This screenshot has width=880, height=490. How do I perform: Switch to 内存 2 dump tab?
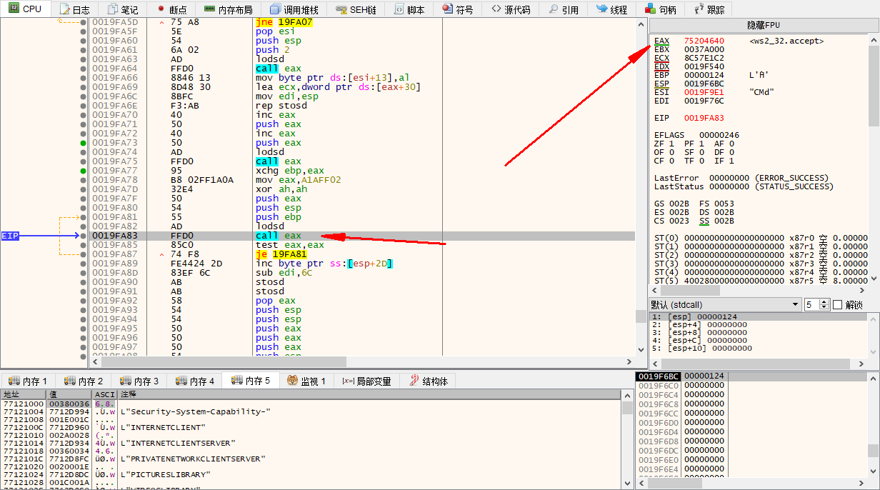[x=84, y=381]
